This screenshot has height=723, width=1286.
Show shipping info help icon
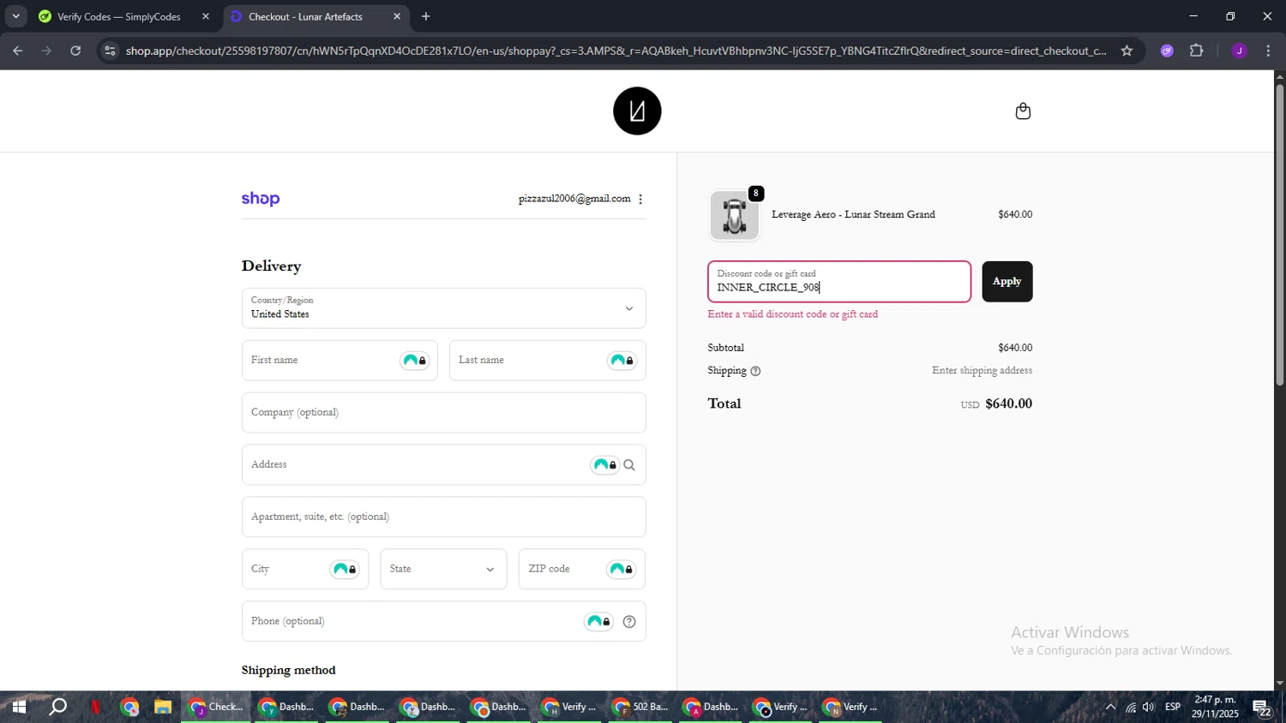click(755, 371)
